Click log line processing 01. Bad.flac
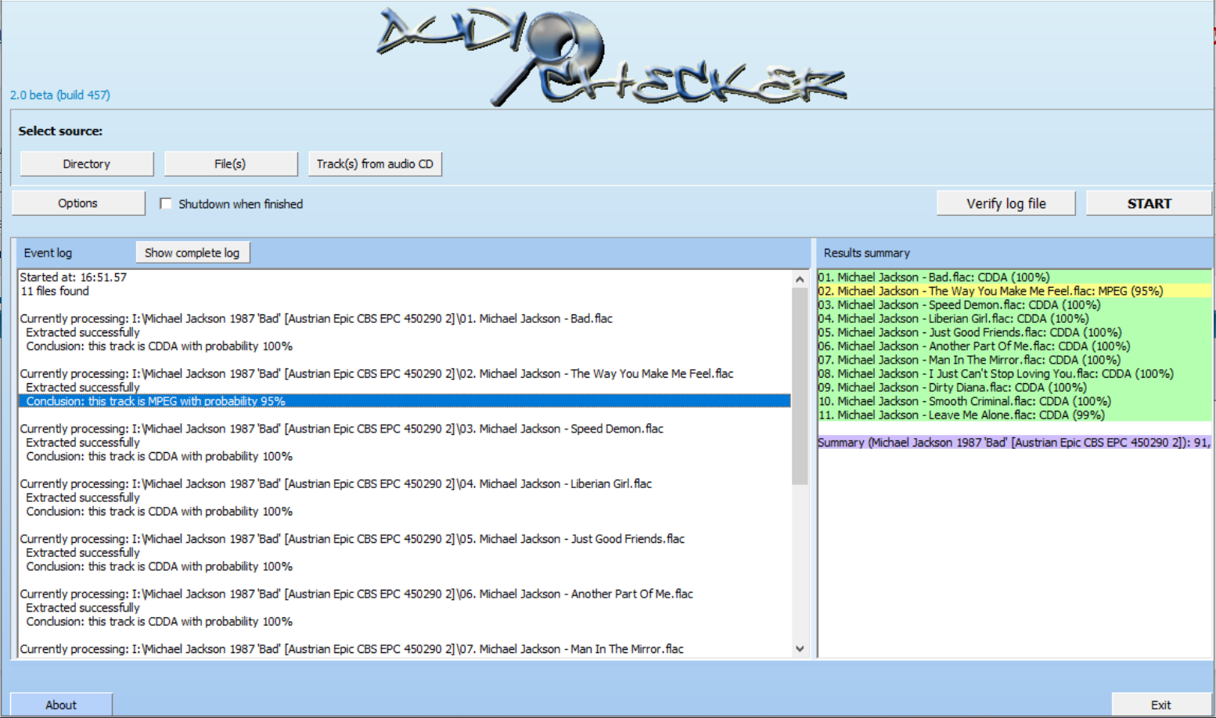This screenshot has width=1216, height=718. tap(316, 318)
